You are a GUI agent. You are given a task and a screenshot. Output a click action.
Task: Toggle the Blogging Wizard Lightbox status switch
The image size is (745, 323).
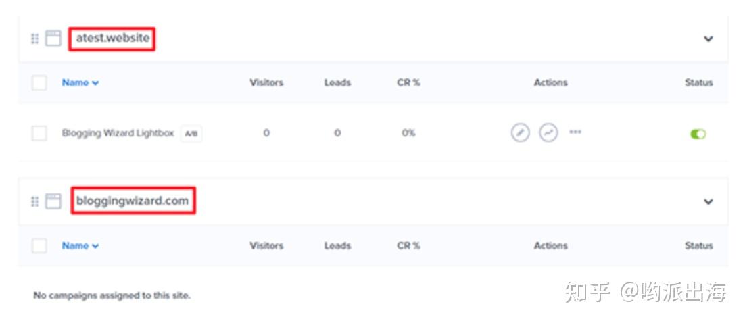coord(698,134)
